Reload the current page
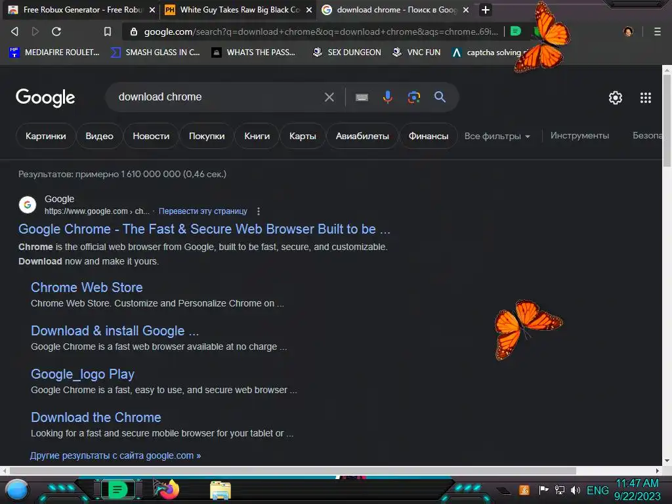The width and height of the screenshot is (672, 504). [56, 31]
